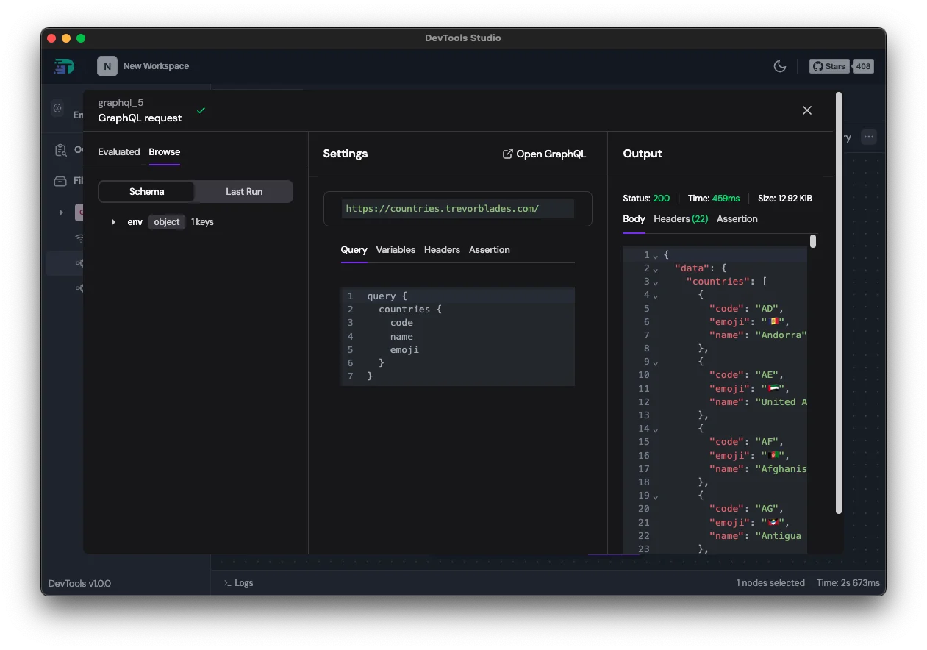The width and height of the screenshot is (927, 650).
Task: Click the N workspace avatar
Action: 107,66
